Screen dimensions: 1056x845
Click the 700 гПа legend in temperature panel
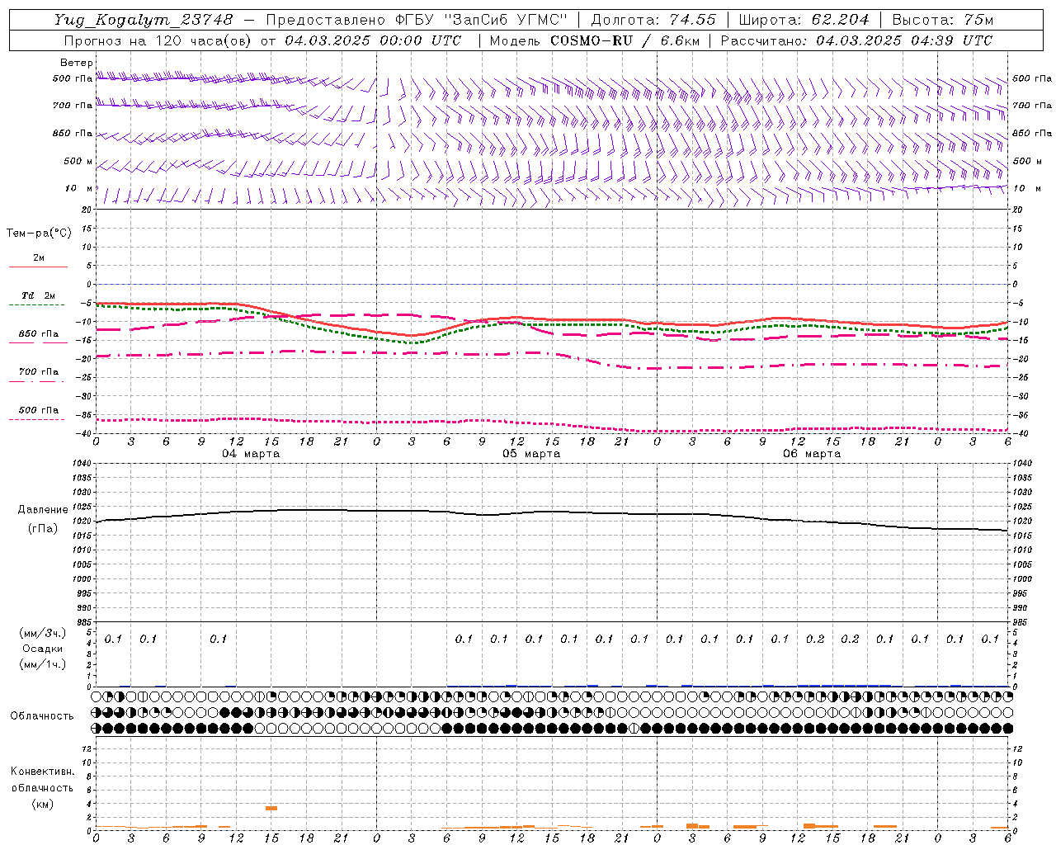tap(39, 371)
